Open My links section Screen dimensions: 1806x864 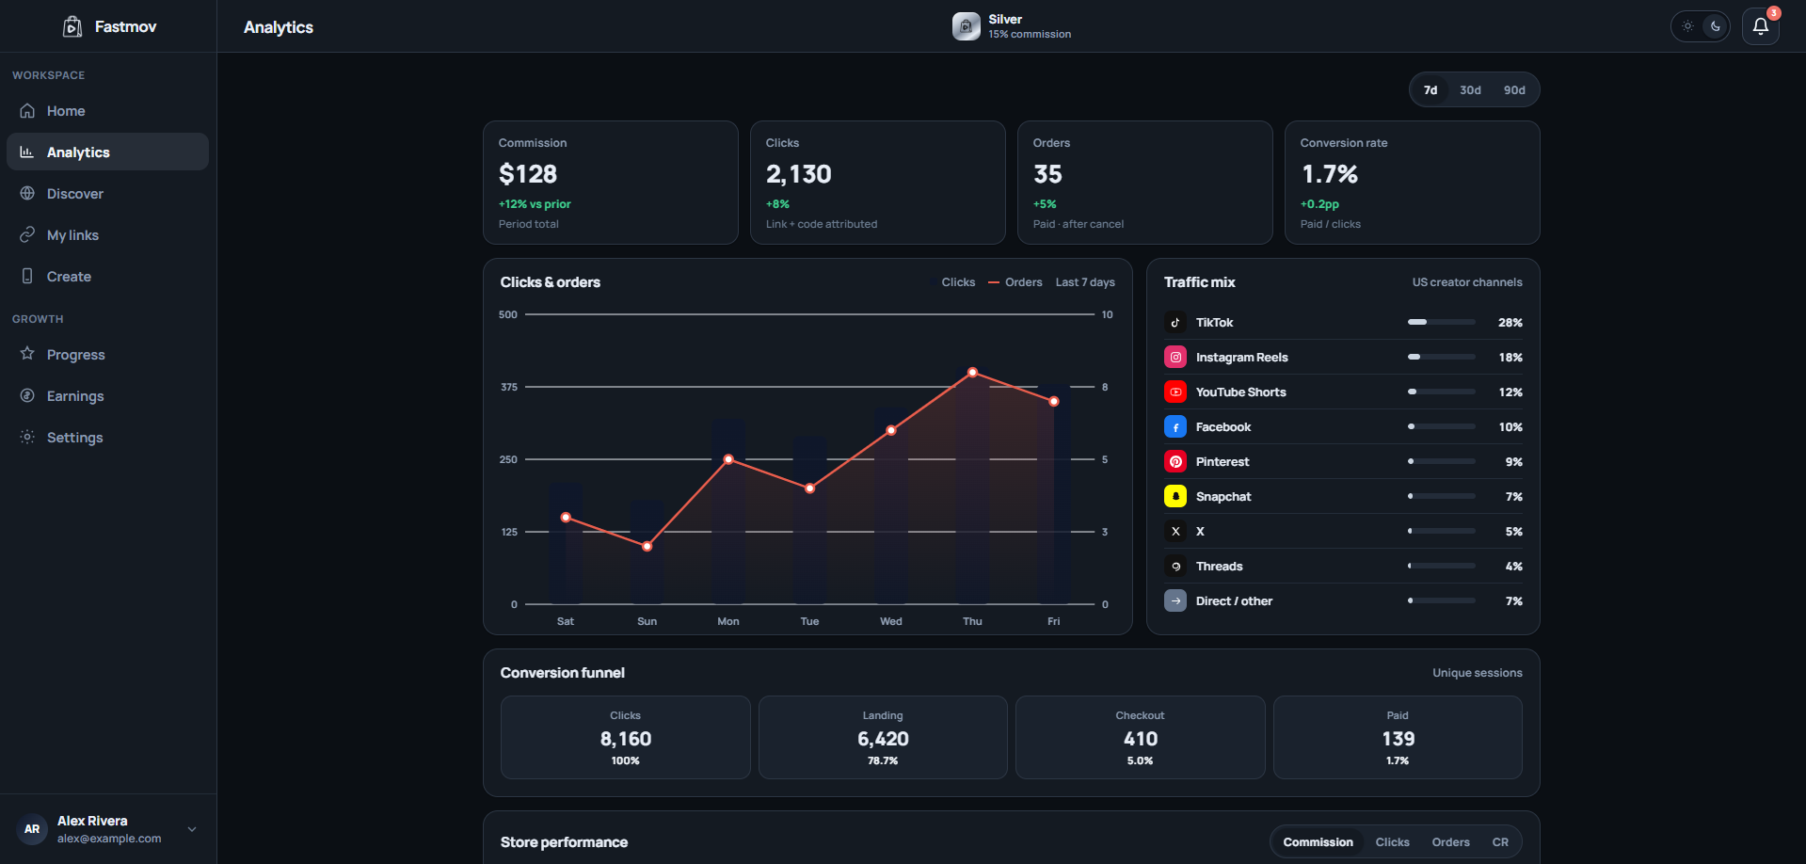107,235
